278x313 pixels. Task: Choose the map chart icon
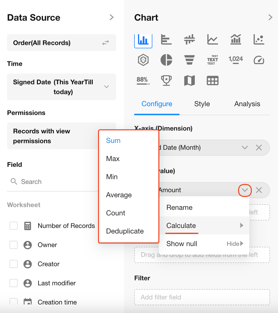(x=189, y=81)
